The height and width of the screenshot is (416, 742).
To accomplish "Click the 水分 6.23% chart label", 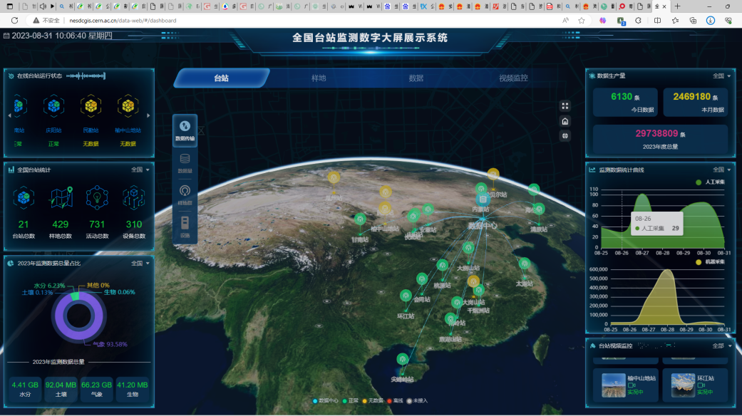I will point(49,286).
